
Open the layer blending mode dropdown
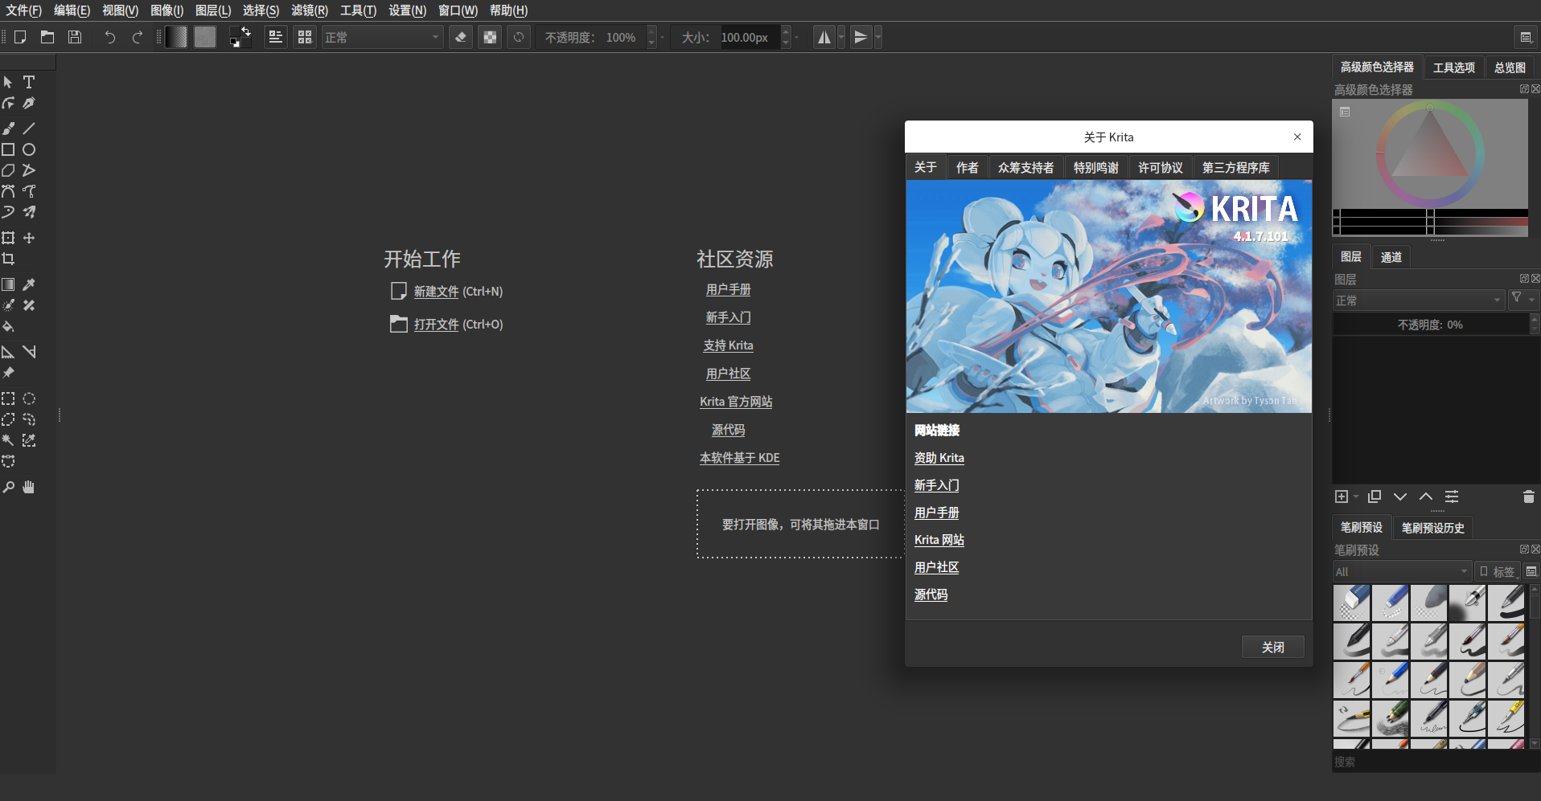pos(1418,300)
